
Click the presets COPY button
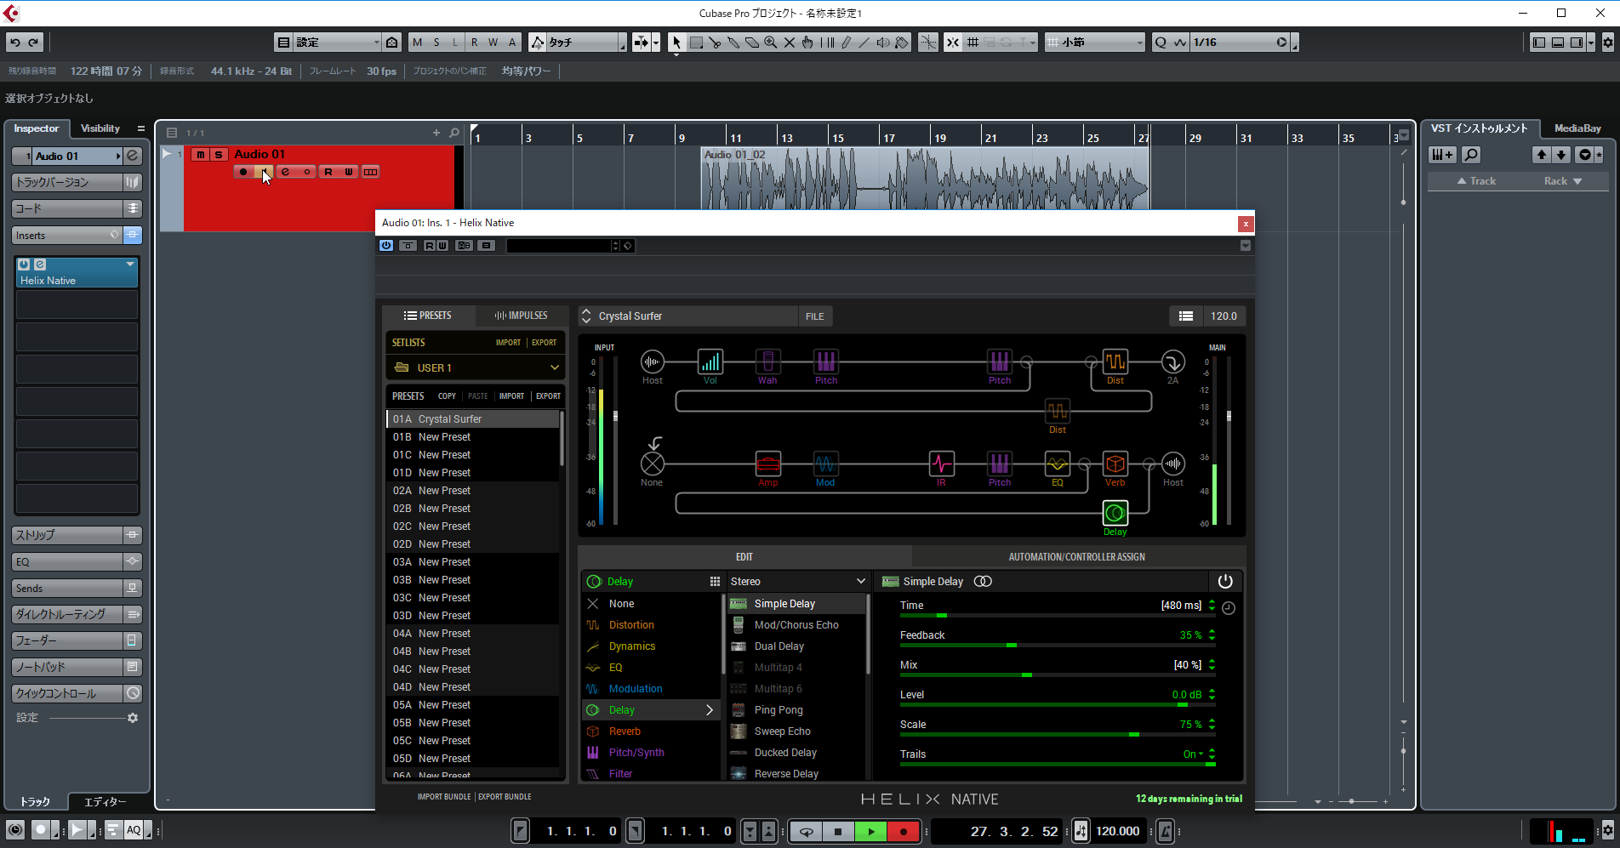[x=447, y=396]
